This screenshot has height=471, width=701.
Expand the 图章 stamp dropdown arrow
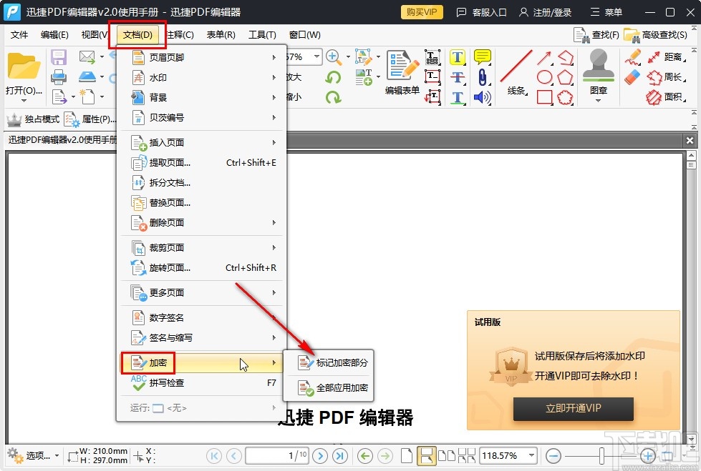[597, 100]
